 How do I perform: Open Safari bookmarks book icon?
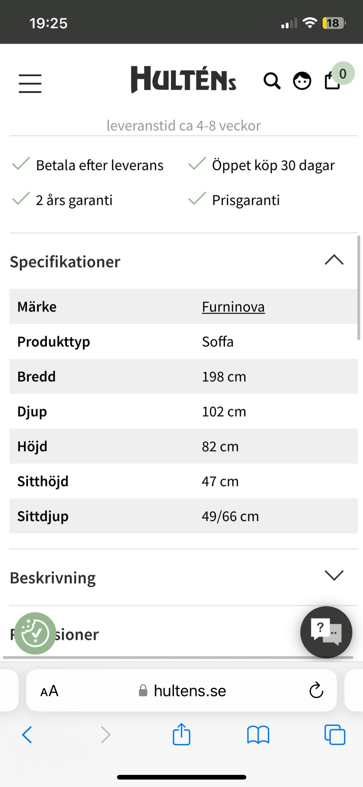pyautogui.click(x=258, y=735)
